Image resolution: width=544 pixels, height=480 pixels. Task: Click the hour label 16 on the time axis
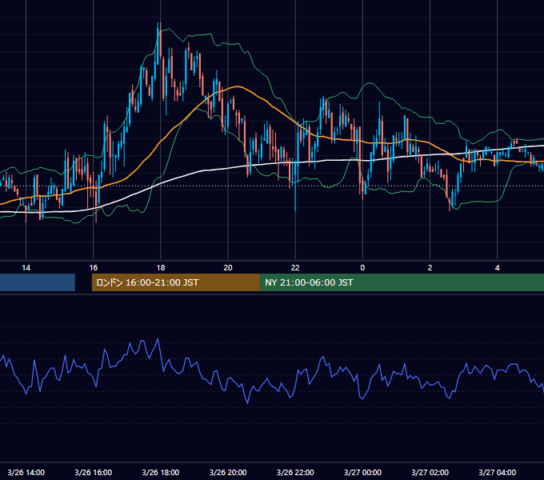[x=94, y=268]
